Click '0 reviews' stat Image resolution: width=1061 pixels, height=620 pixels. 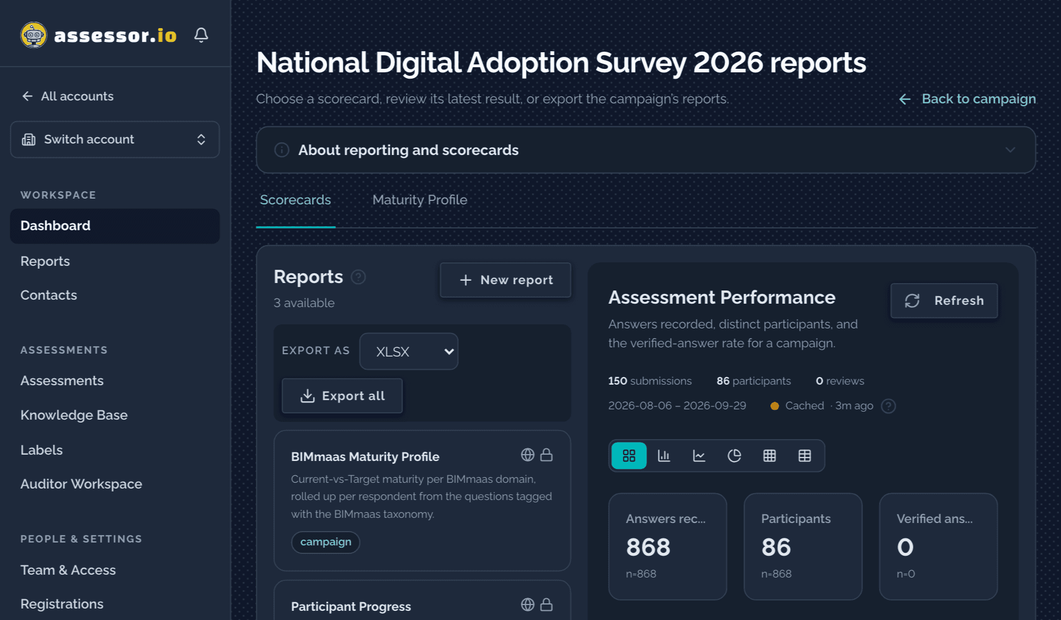840,381
